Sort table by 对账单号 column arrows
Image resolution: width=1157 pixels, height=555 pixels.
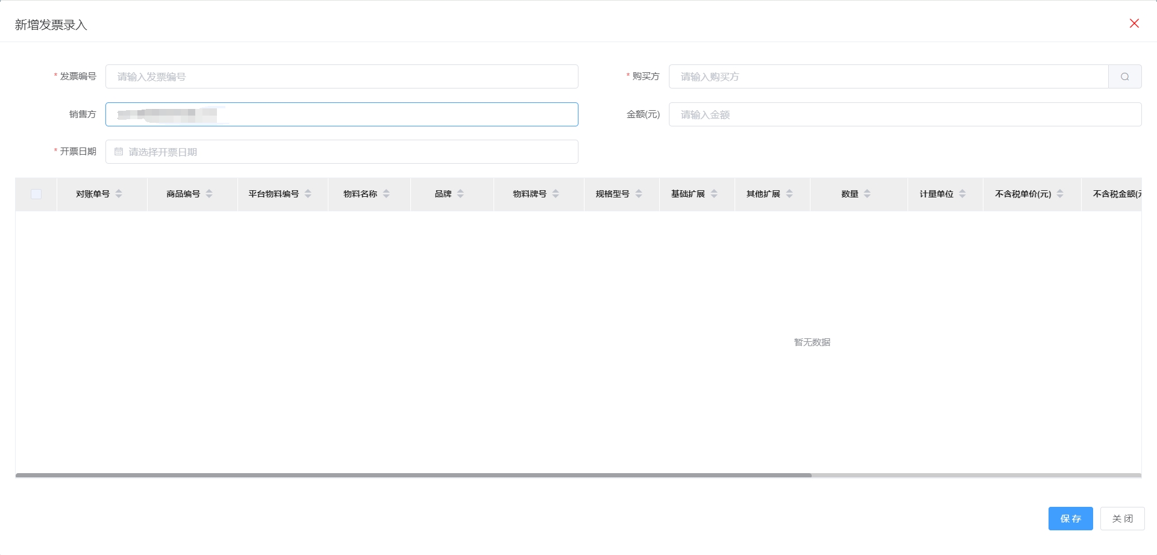[119, 194]
